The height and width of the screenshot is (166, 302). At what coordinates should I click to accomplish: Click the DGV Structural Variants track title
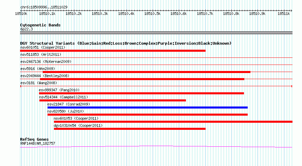click(126, 43)
